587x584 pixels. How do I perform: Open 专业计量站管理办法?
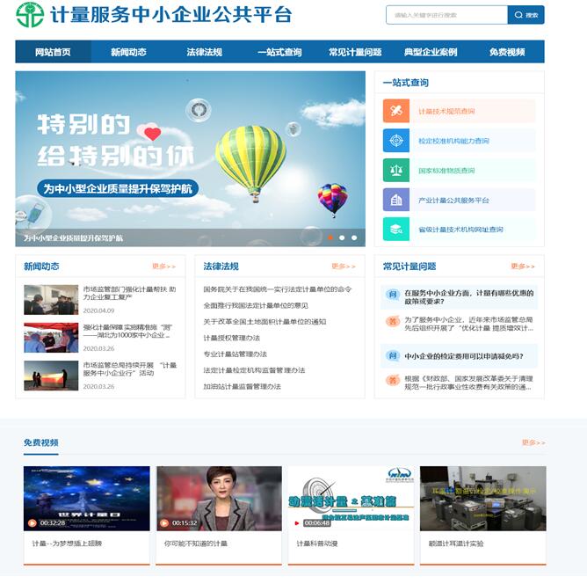point(236,354)
